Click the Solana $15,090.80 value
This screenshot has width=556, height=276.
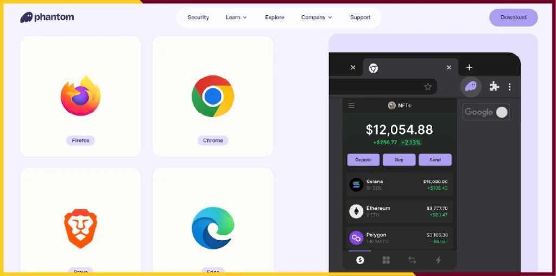(x=435, y=182)
